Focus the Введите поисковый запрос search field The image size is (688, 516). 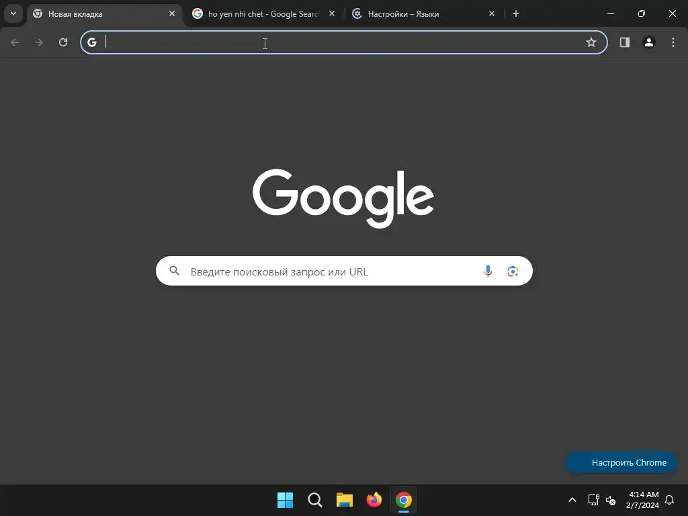(x=344, y=271)
